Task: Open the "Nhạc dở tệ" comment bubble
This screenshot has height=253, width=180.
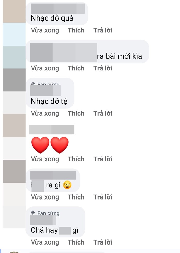Action: (50, 93)
